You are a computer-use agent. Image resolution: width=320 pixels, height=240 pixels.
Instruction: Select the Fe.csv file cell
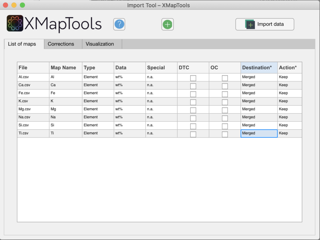33,93
